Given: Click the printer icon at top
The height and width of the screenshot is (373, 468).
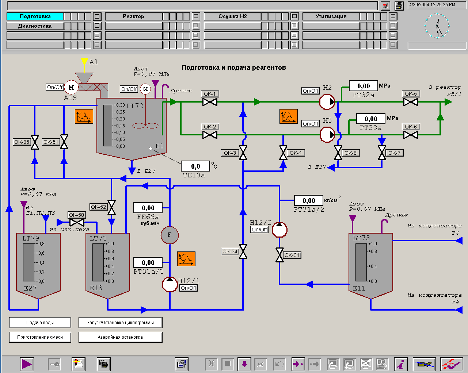Looking at the screenshot, I should (x=399, y=5).
